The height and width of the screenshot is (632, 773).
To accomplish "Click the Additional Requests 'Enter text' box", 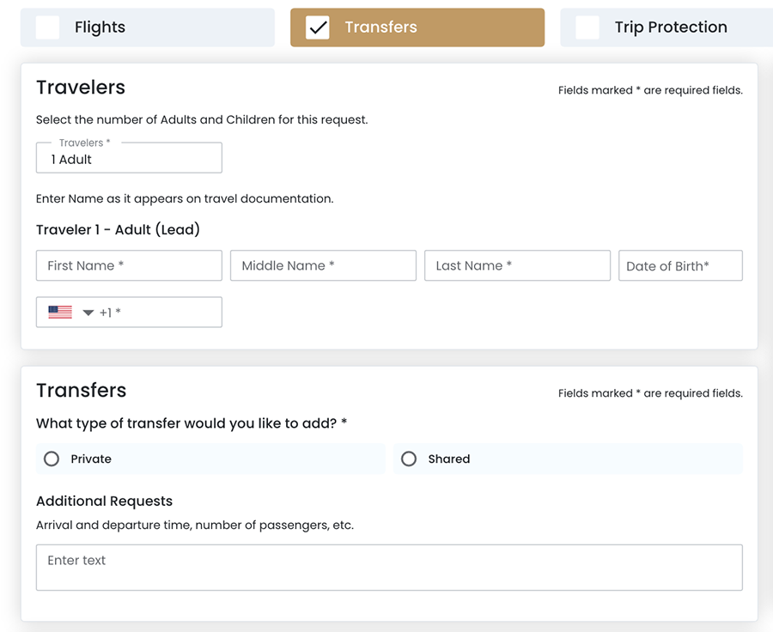I will coord(389,568).
